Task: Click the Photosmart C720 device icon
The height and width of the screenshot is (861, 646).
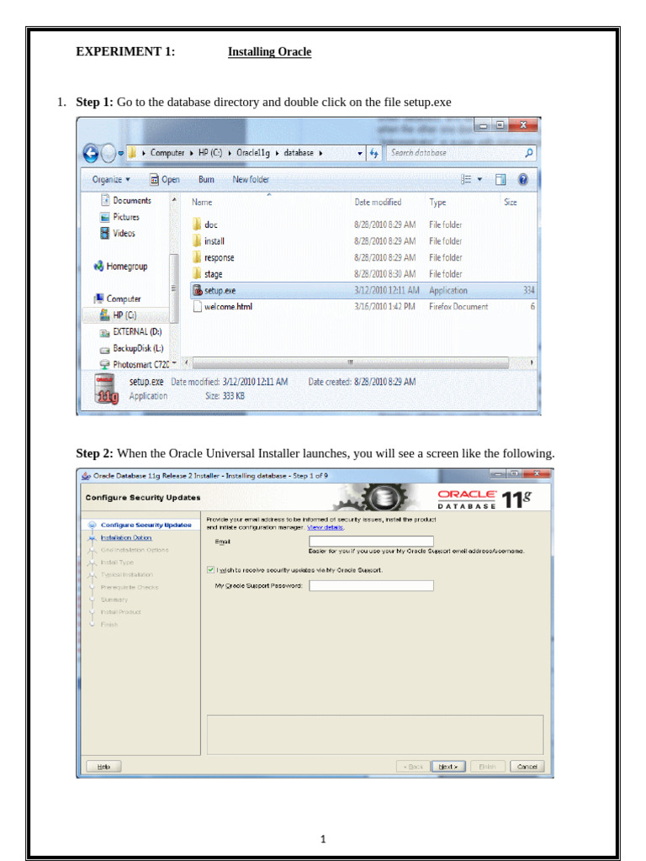Action: 104,364
